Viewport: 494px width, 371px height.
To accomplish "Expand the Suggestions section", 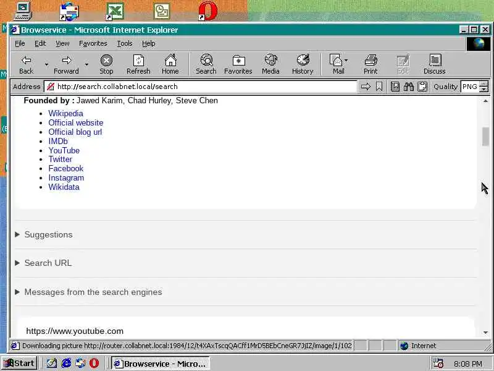I will (x=44, y=234).
